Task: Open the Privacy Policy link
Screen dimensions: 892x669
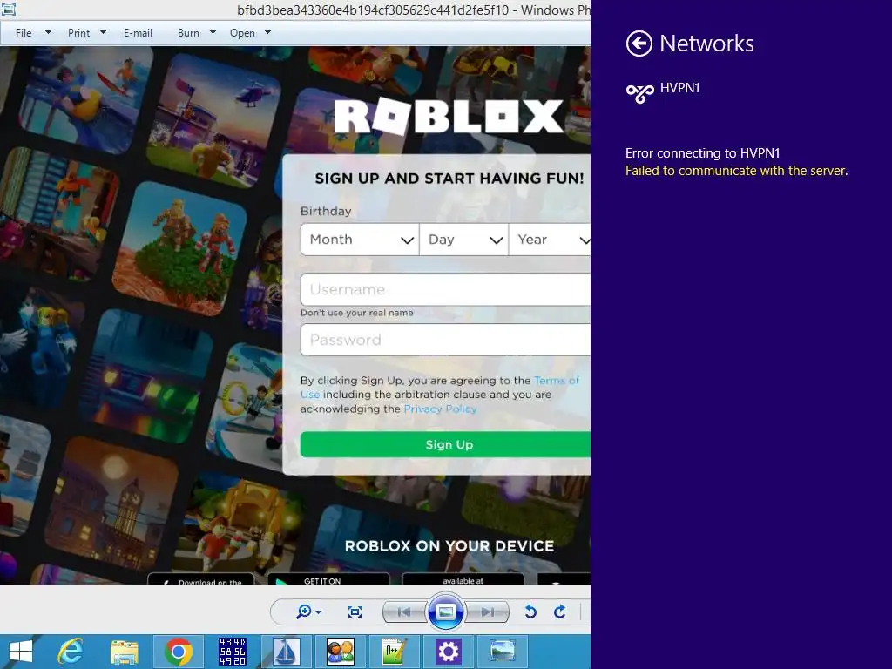Action: [x=440, y=409]
